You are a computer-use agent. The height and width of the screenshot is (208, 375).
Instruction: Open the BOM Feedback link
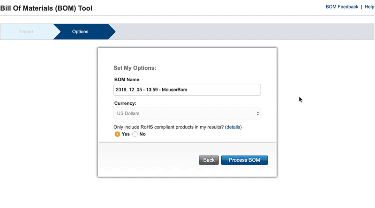click(342, 7)
